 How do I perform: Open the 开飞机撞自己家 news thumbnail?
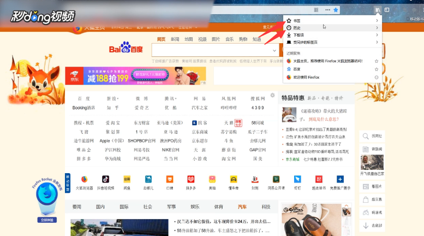pyautogui.click(x=372, y=162)
